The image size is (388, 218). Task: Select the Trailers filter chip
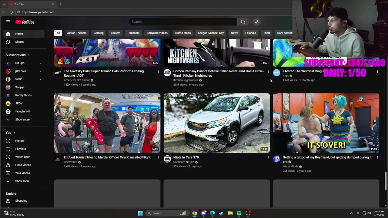[115, 33]
